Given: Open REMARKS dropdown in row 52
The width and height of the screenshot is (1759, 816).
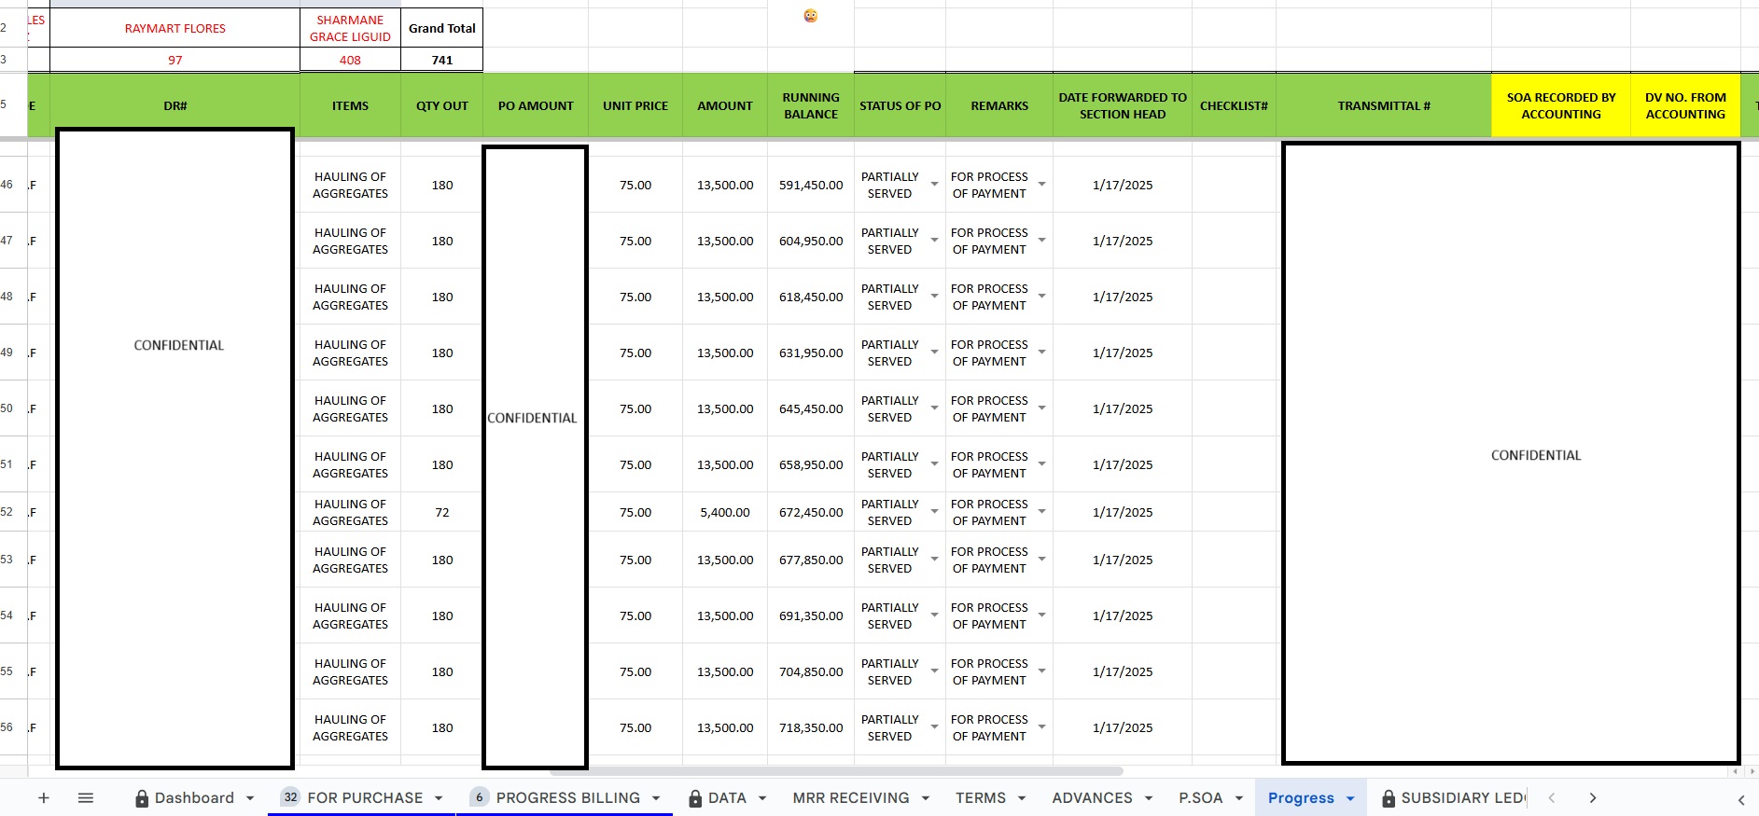Looking at the screenshot, I should click(1041, 512).
